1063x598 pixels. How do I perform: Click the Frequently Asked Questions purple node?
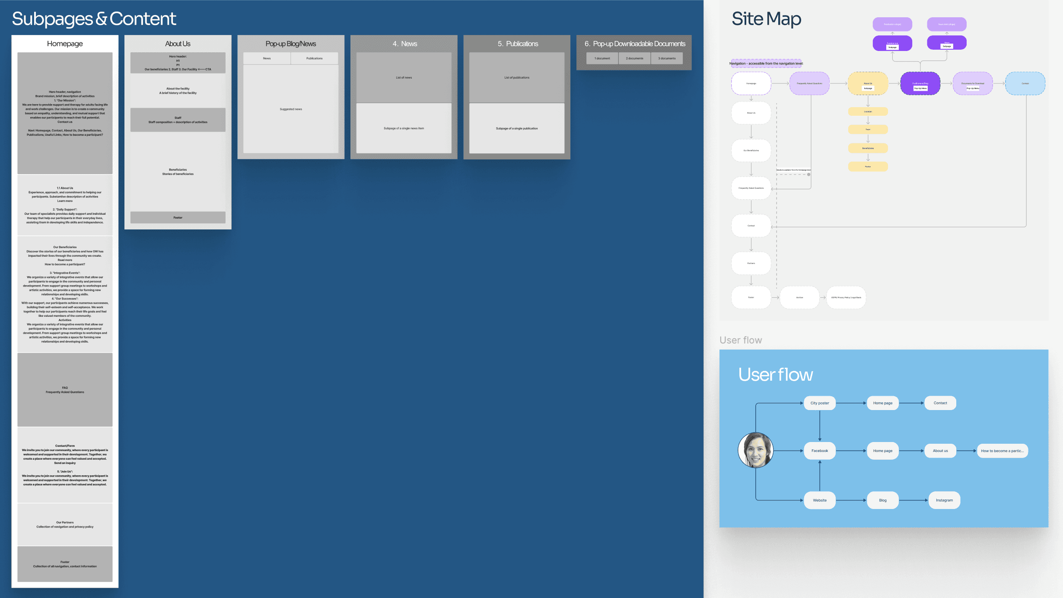click(x=809, y=83)
